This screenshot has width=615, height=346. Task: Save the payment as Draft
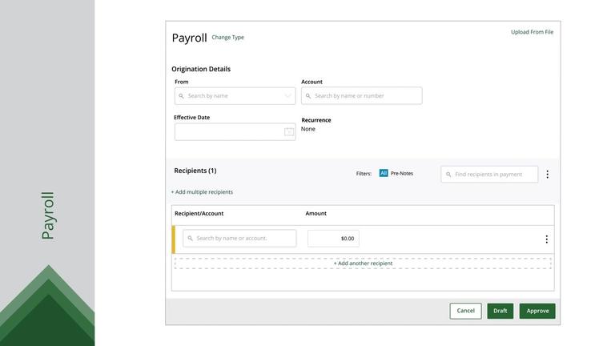coord(500,311)
